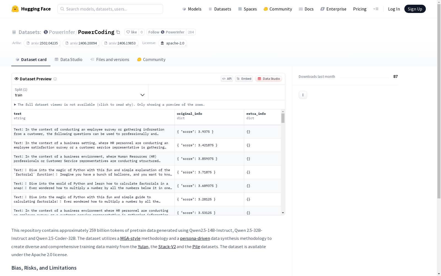The width and height of the screenshot is (441, 276).
Task: Follow the PowerInfer organization
Action: coord(166,32)
